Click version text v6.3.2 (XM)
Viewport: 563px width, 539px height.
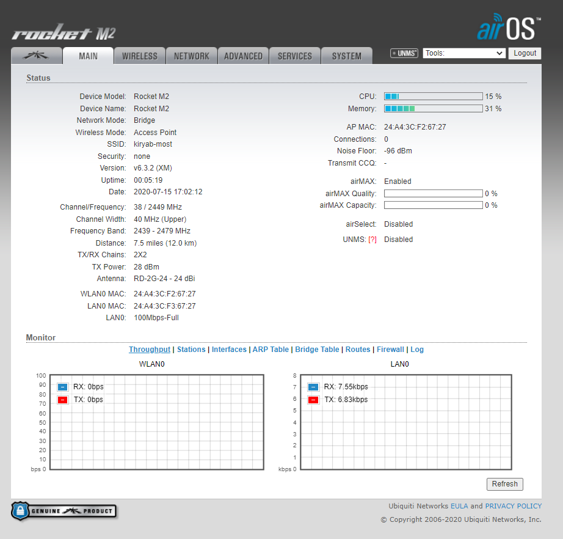click(153, 168)
